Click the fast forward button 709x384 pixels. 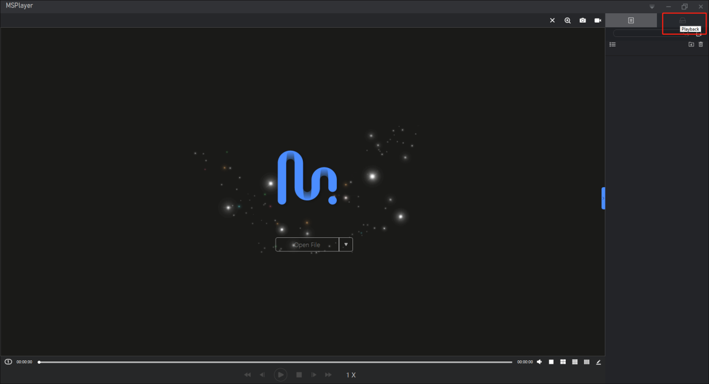[x=329, y=375]
